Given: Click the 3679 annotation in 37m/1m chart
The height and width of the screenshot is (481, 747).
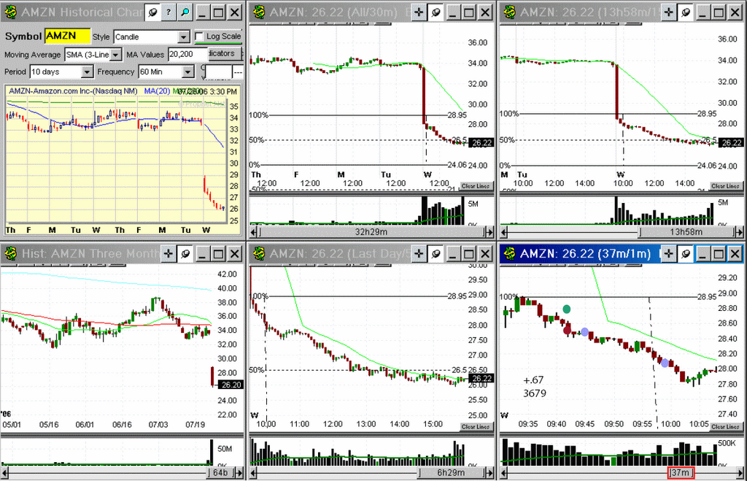Looking at the screenshot, I should [x=535, y=393].
